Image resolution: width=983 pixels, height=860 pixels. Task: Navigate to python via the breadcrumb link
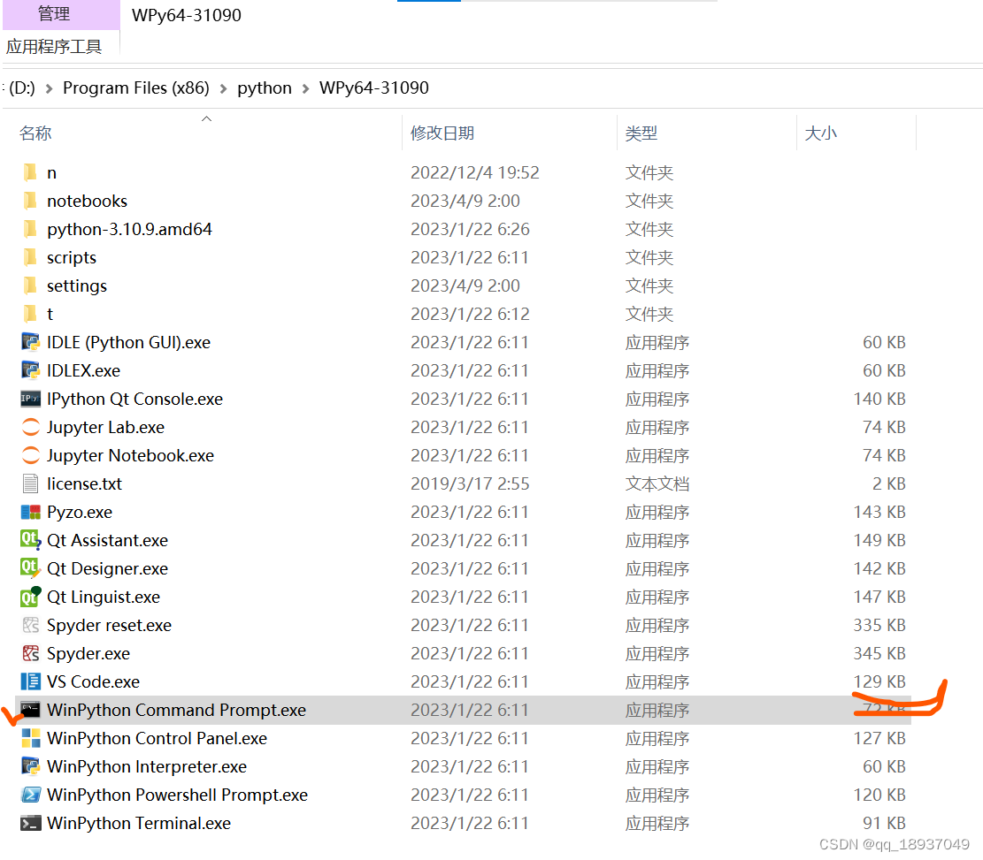click(x=265, y=88)
